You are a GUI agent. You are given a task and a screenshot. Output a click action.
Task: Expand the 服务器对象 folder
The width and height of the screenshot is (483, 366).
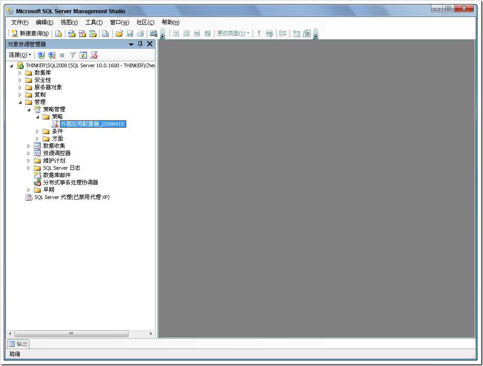click(x=20, y=87)
